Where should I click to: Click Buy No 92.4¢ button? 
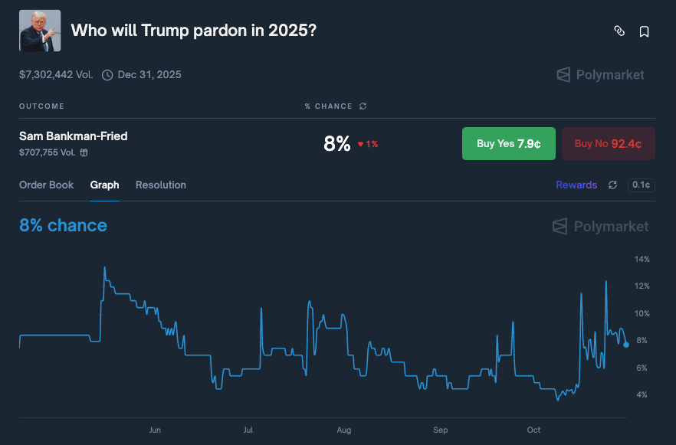[608, 143]
